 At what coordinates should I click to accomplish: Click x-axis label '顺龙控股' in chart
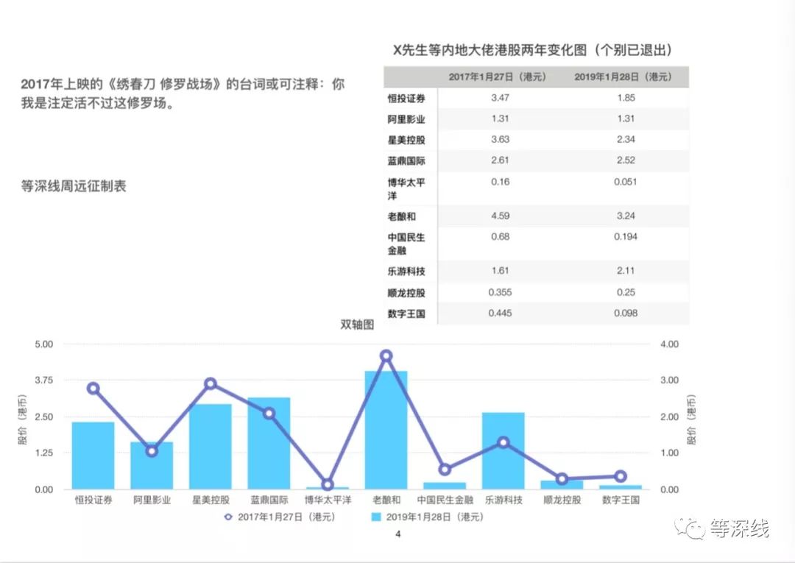(x=562, y=500)
